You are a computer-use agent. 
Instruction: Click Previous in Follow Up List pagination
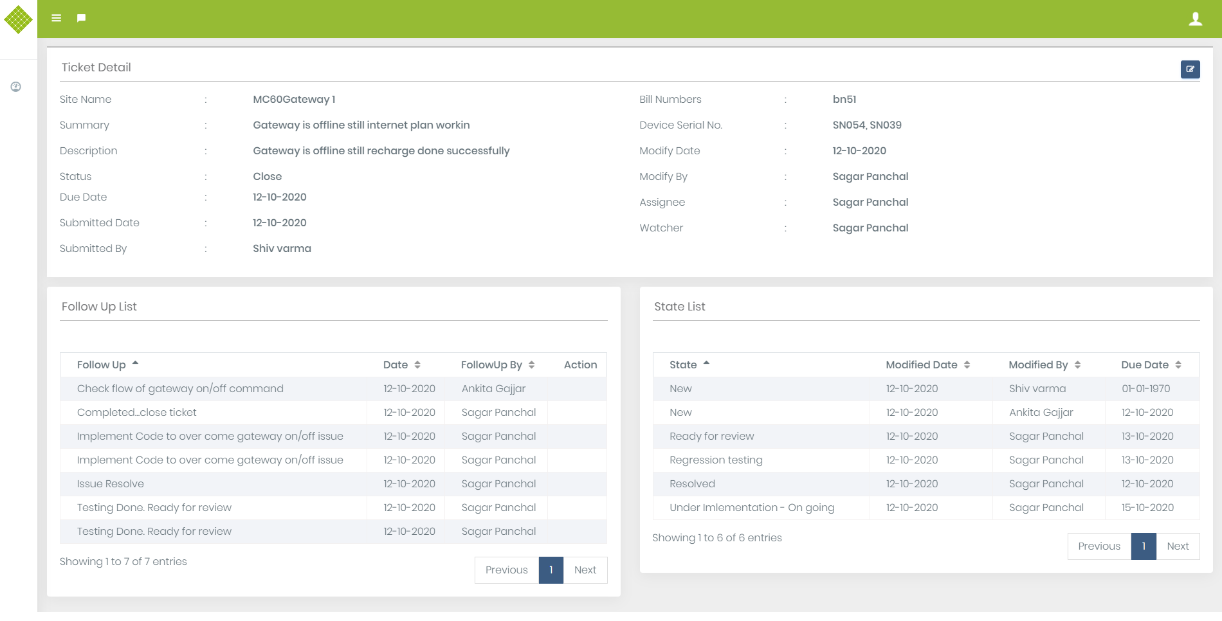coord(506,570)
